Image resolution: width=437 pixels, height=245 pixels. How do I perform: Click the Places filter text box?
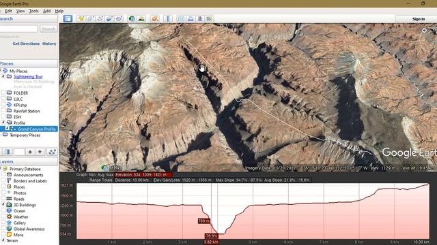pyautogui.click(x=19, y=152)
